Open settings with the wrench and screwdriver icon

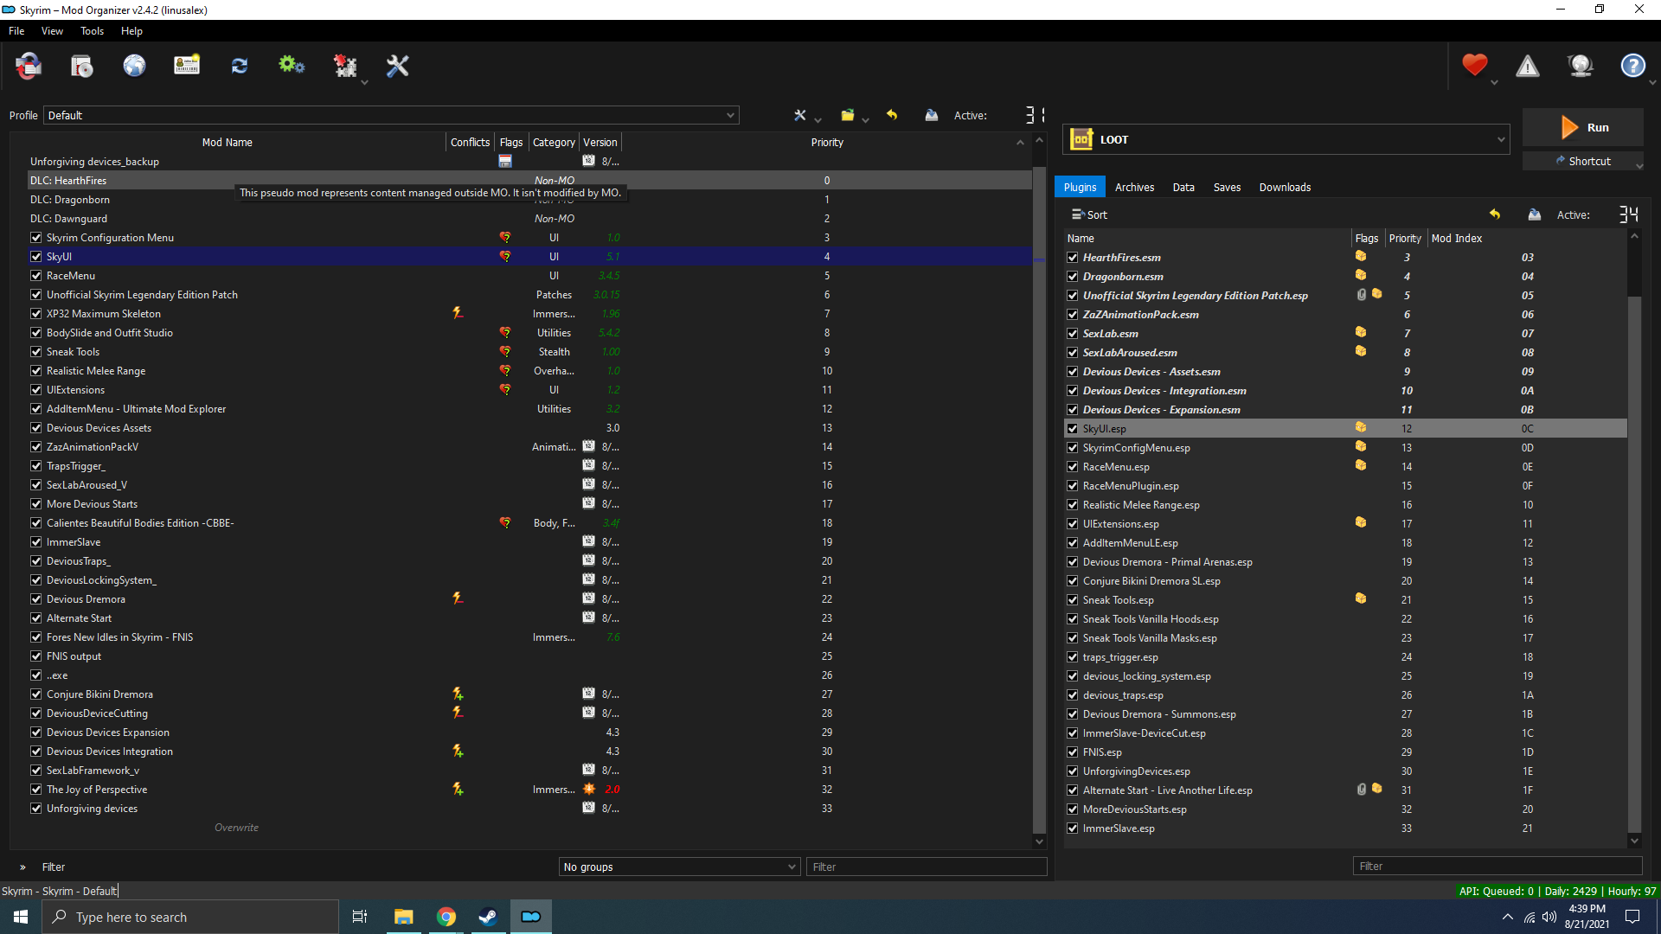[x=397, y=66]
